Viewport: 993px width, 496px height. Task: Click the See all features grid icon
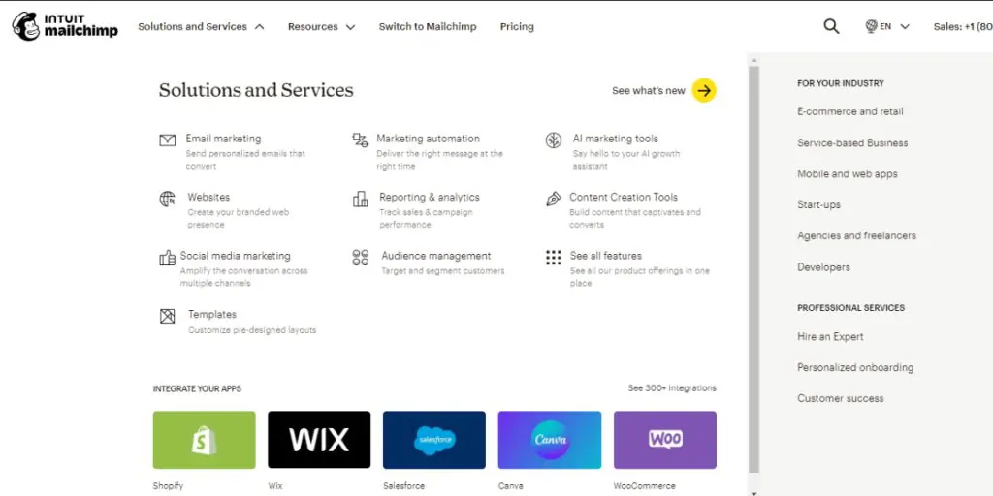point(554,258)
